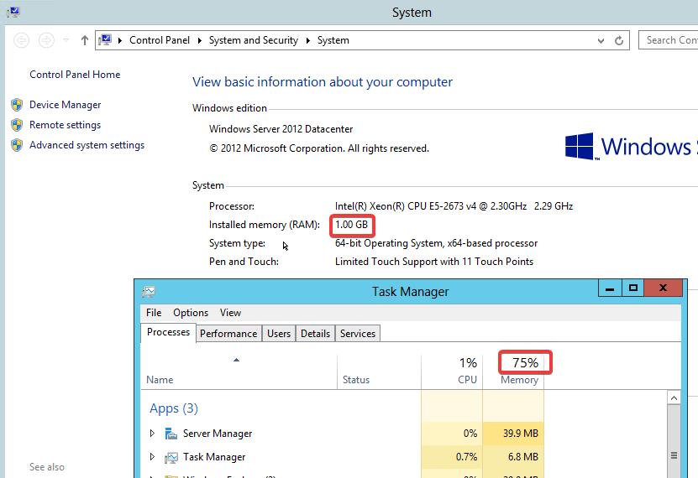Click the System breadcrumb entry
698x478 pixels.
pos(333,40)
